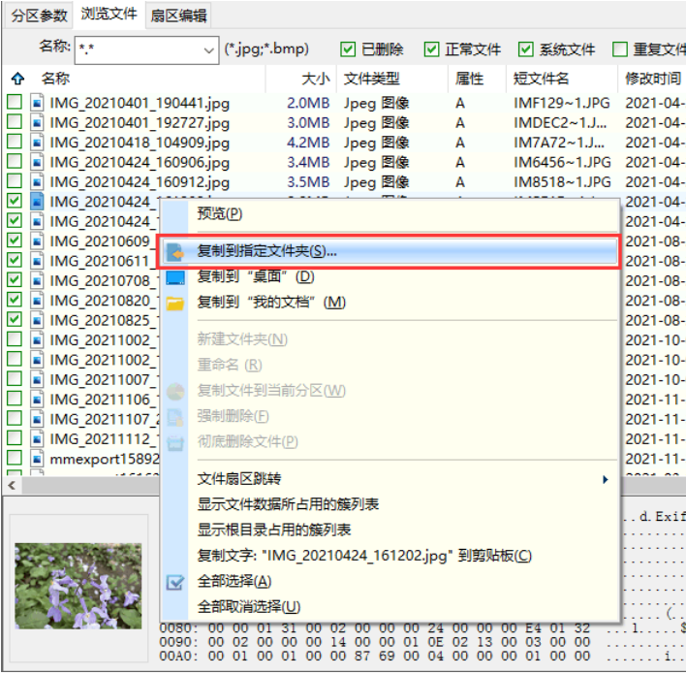Click file icon of IMG_20210418_104909.jpg
Screen dimensions: 686x675
pos(37,143)
